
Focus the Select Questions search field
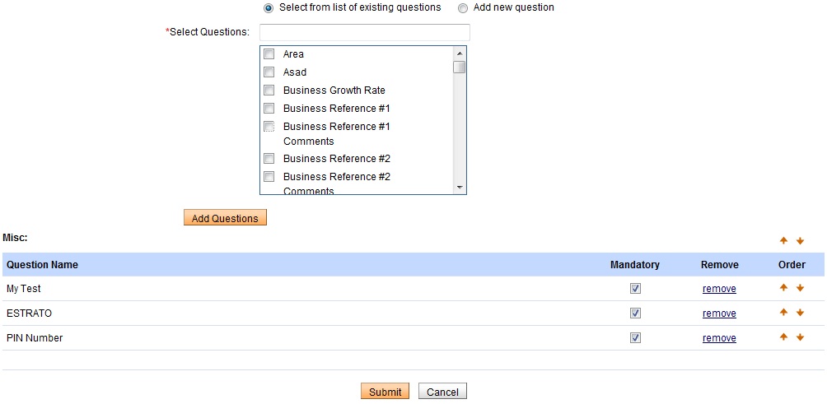point(364,32)
